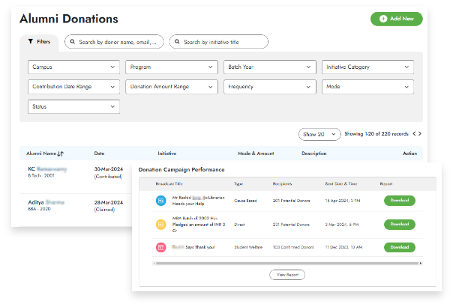Click the blue Cause Based campaign icon
This screenshot has width=453, height=307.
[x=160, y=201]
